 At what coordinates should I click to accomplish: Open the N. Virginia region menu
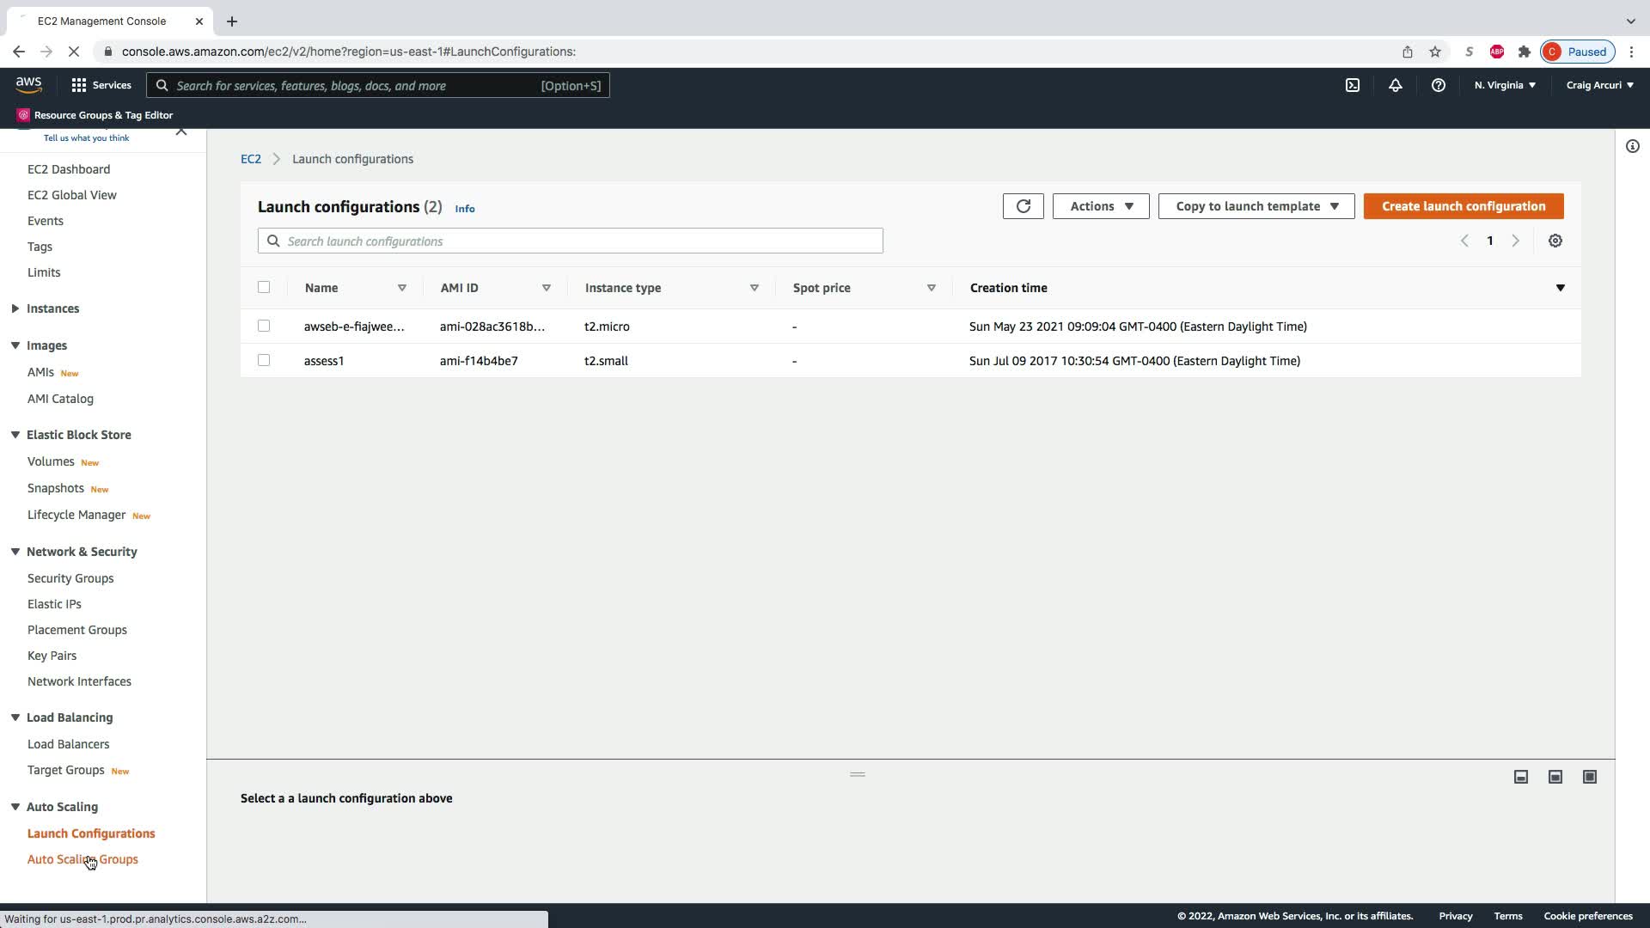[1504, 85]
